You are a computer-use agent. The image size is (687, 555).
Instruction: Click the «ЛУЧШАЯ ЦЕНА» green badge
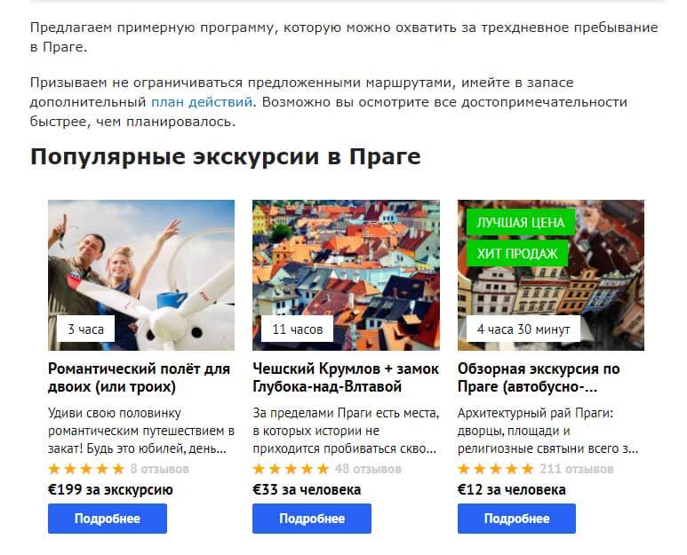click(x=521, y=222)
